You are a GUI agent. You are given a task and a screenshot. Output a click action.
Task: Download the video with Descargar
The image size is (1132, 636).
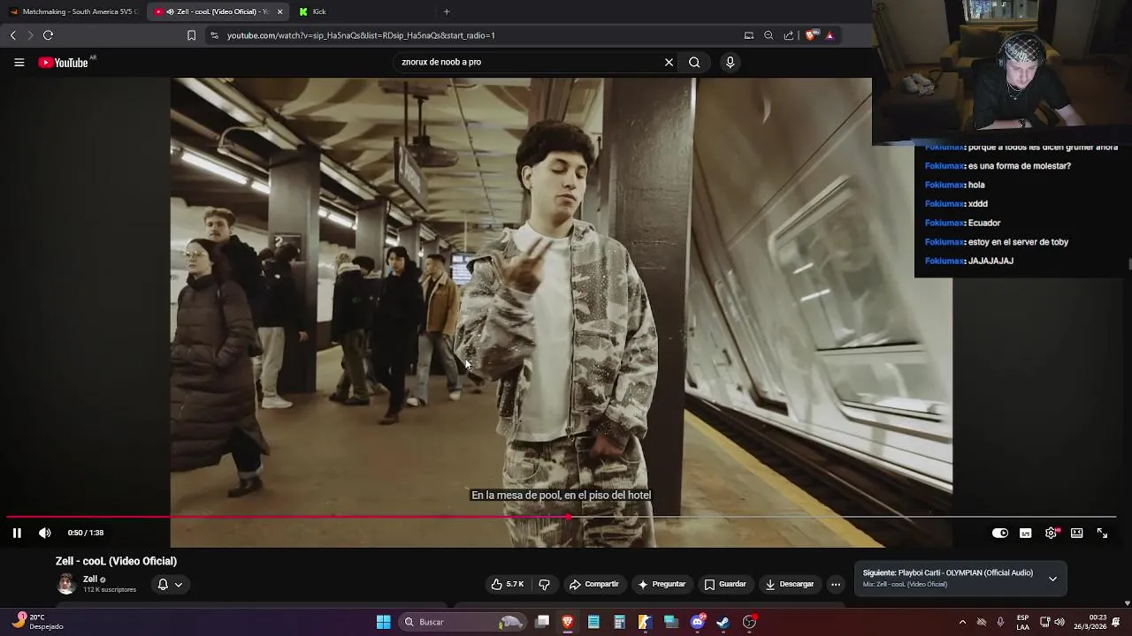[789, 584]
